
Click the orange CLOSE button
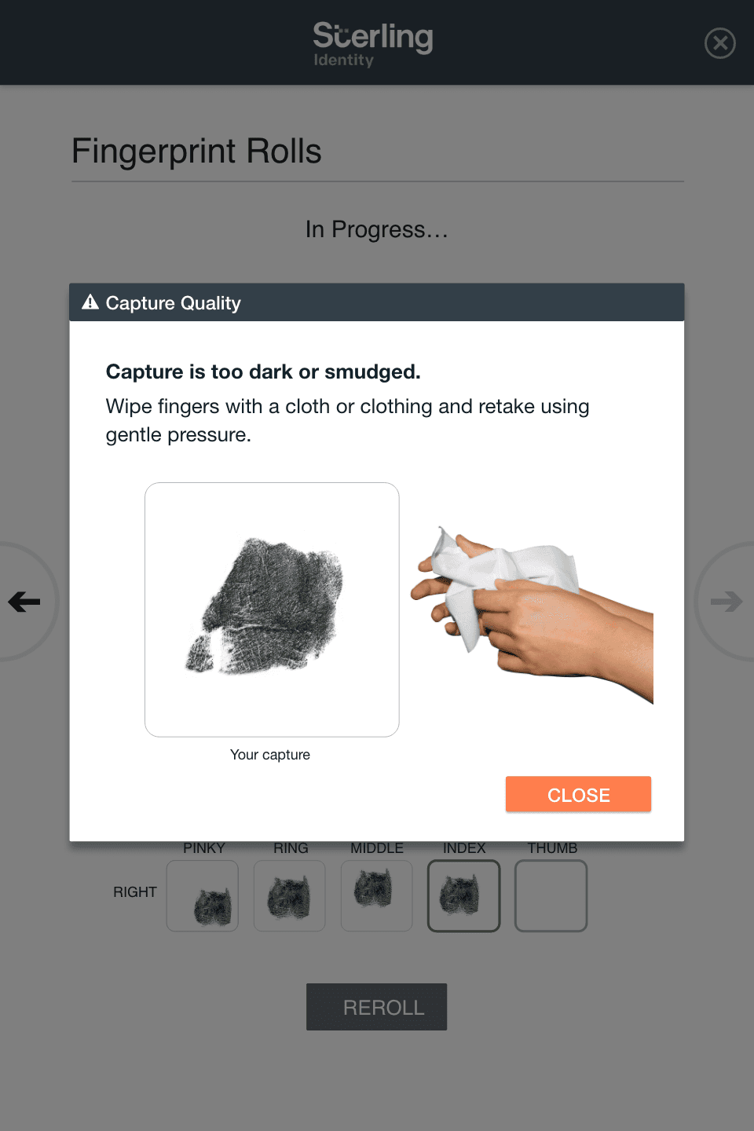[x=578, y=795]
